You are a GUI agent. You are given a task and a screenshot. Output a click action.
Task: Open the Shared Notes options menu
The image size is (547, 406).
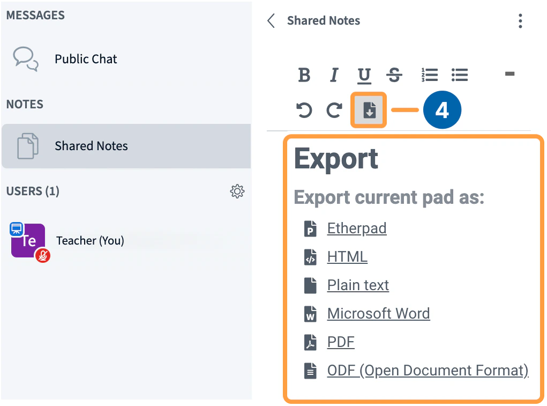click(x=520, y=20)
